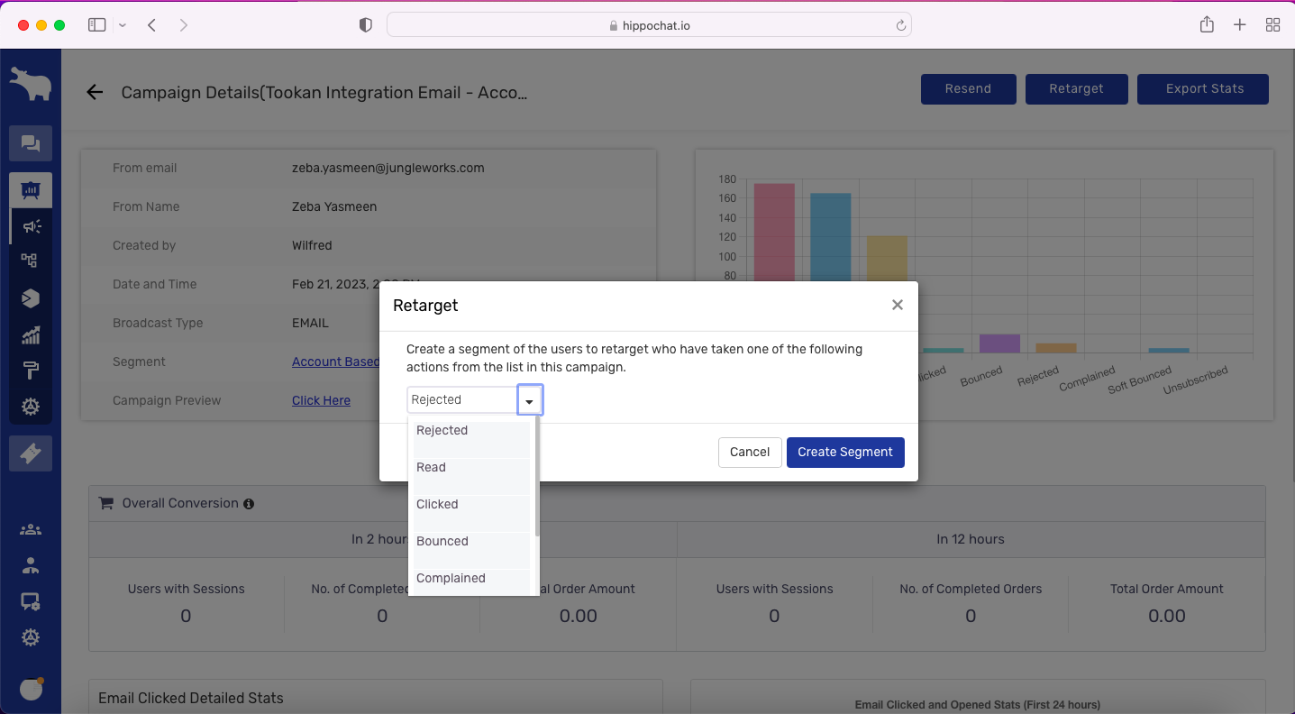This screenshot has height=714, width=1295.
Task: Open the chat conversations sidebar icon
Action: point(31,143)
